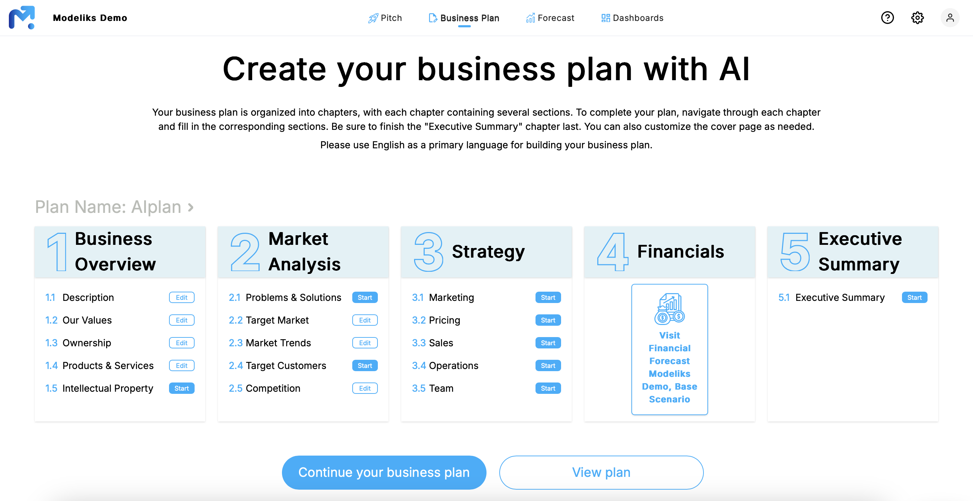The image size is (973, 501).
Task: Click Continue your business plan button
Action: click(384, 473)
